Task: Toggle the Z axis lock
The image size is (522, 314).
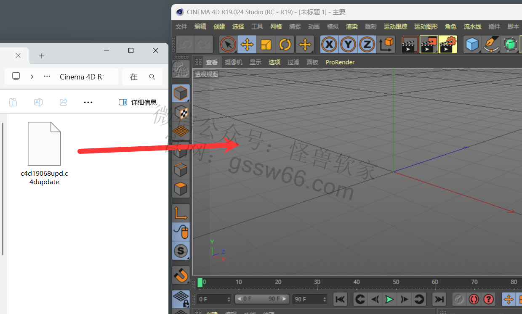Action: tap(367, 44)
